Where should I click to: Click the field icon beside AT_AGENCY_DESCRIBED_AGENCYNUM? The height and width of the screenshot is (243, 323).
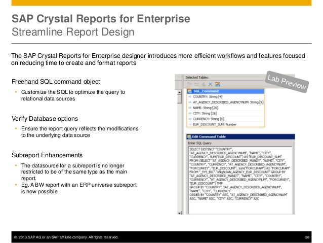pyautogui.click(x=190, y=102)
